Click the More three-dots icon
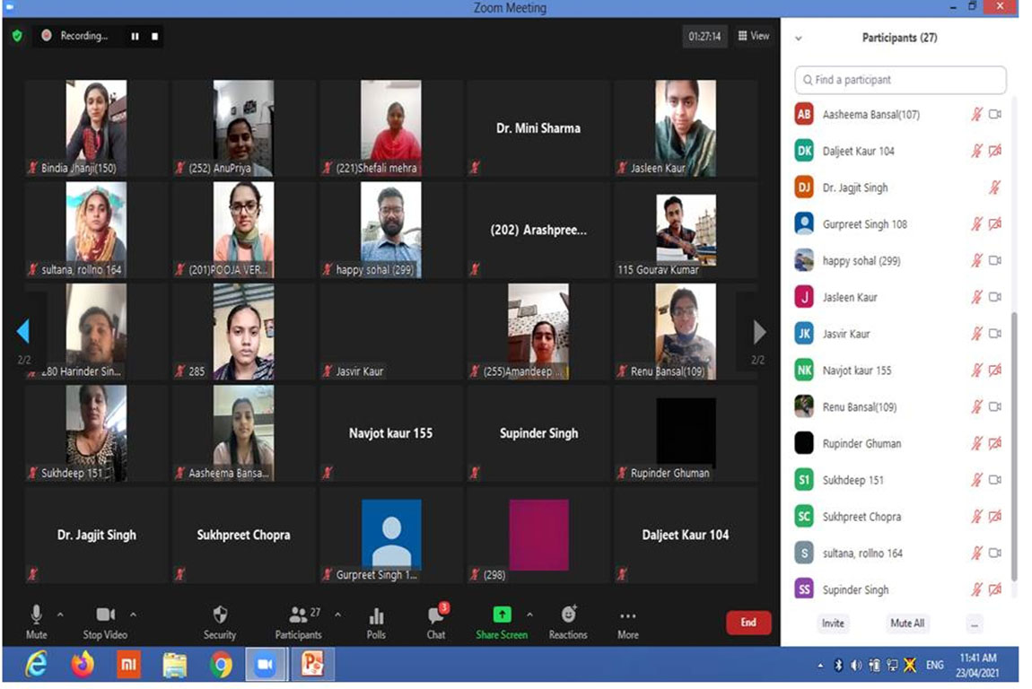The width and height of the screenshot is (1032, 689). pyautogui.click(x=628, y=615)
